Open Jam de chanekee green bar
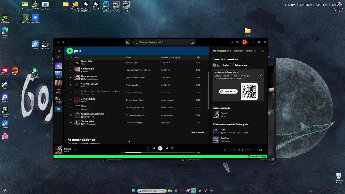345x194 pixels. (x=160, y=156)
